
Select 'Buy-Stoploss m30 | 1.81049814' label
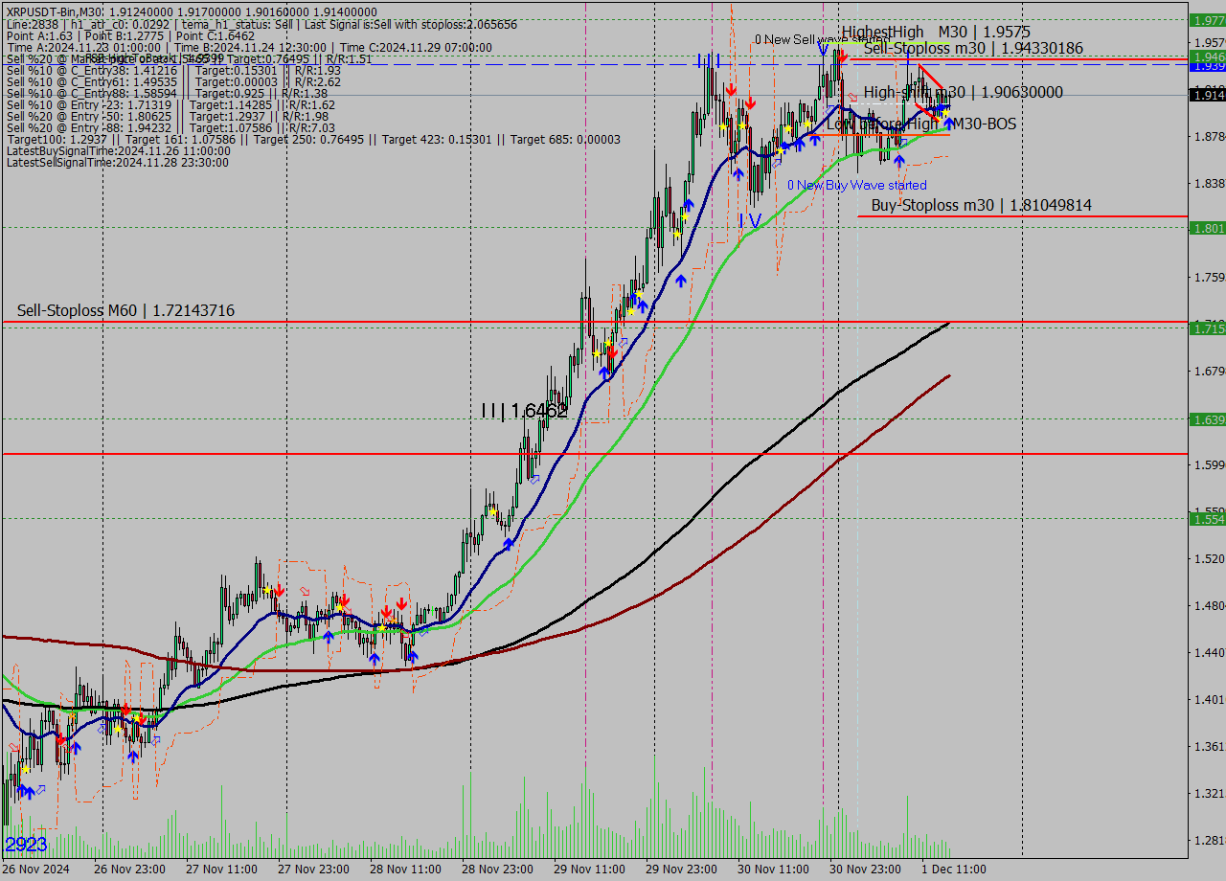[x=981, y=206]
